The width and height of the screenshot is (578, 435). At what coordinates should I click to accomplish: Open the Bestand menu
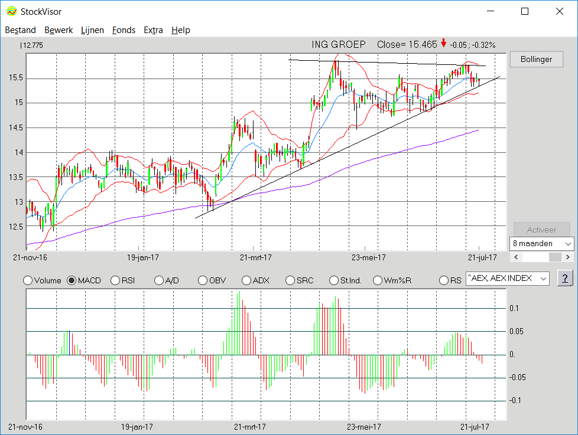coord(20,30)
